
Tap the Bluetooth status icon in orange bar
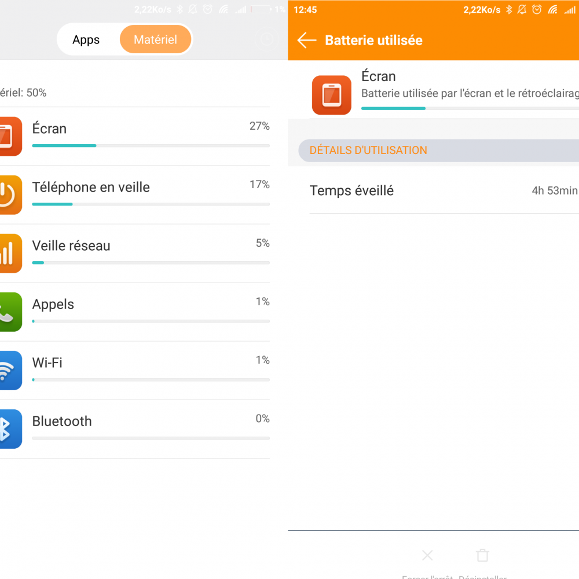(509, 10)
